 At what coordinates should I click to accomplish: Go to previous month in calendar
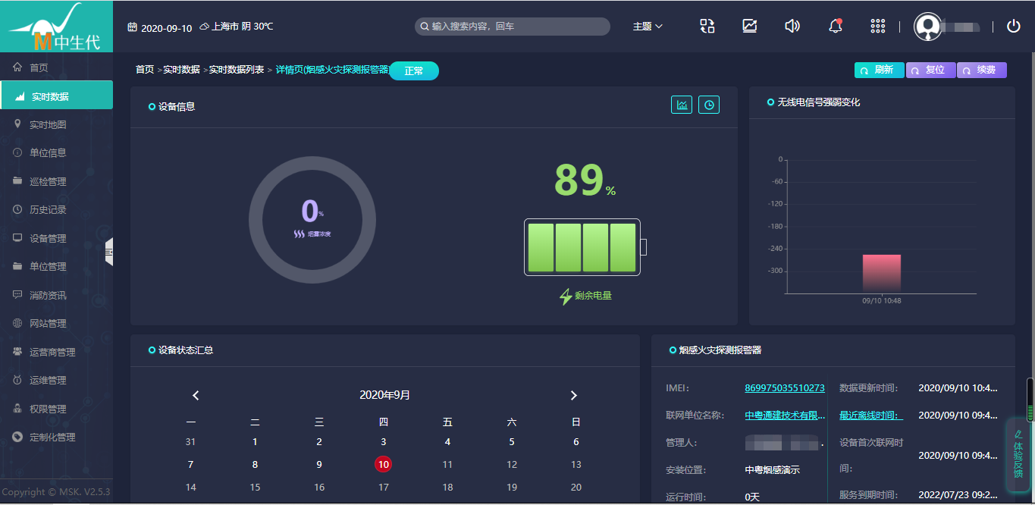pyautogui.click(x=196, y=395)
